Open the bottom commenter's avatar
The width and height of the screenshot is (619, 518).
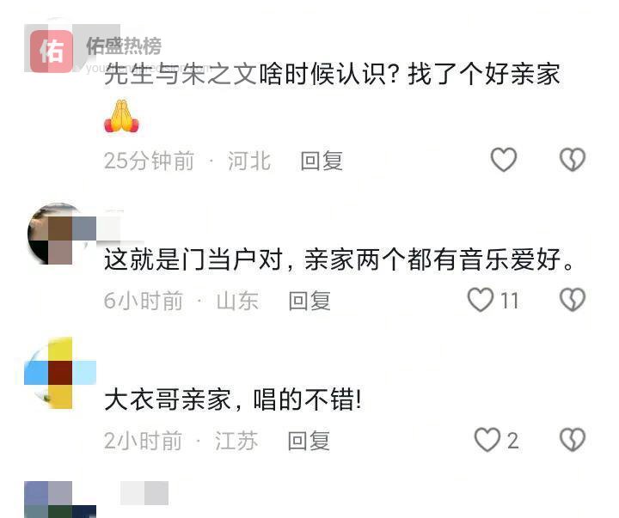(59, 499)
